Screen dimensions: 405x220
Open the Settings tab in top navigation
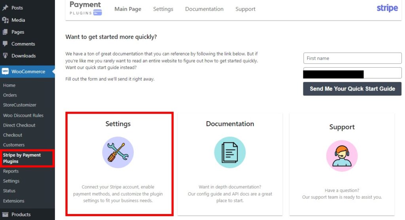coord(163,9)
